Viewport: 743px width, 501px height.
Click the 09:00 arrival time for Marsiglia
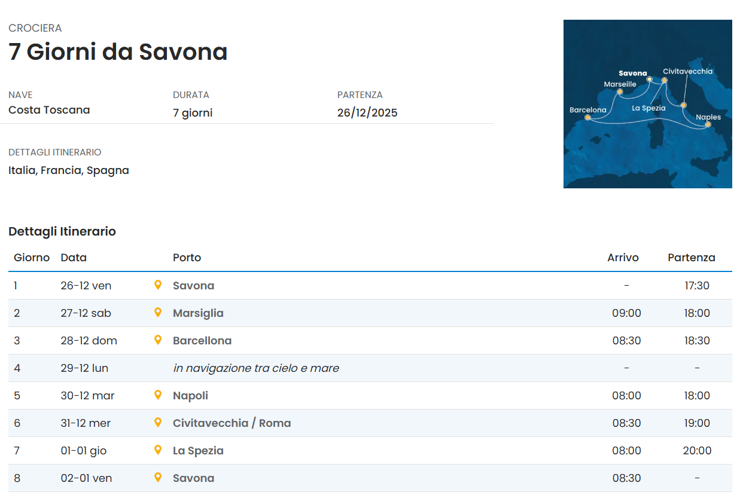(626, 313)
